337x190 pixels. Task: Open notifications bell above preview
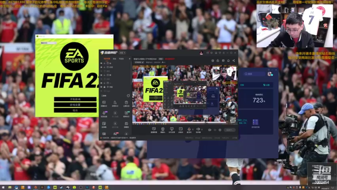(x=228, y=61)
